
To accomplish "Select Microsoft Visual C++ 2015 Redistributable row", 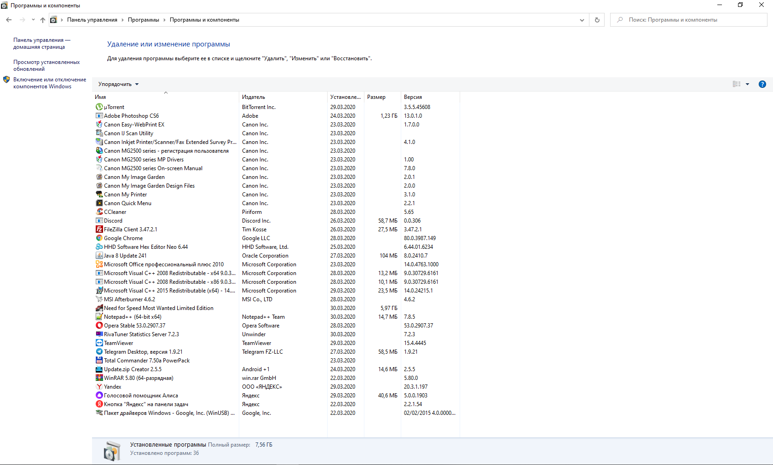I will 276,291.
